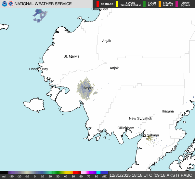Screen dimensions: 195x179
Task: Click the NOAA logo in the header
Action: click(x=4, y=4)
